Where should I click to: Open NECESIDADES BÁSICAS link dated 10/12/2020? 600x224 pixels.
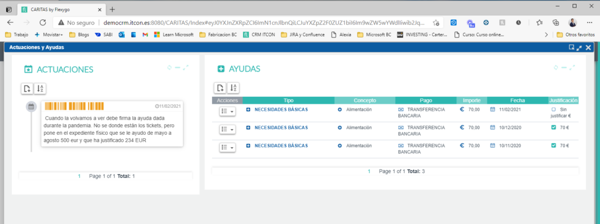(x=281, y=127)
